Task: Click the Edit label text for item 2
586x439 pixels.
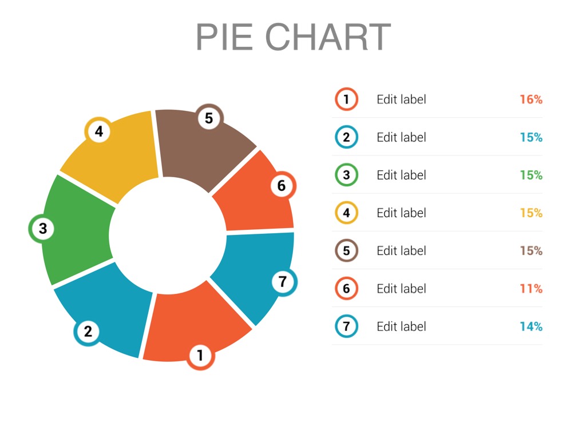Action: (x=401, y=137)
